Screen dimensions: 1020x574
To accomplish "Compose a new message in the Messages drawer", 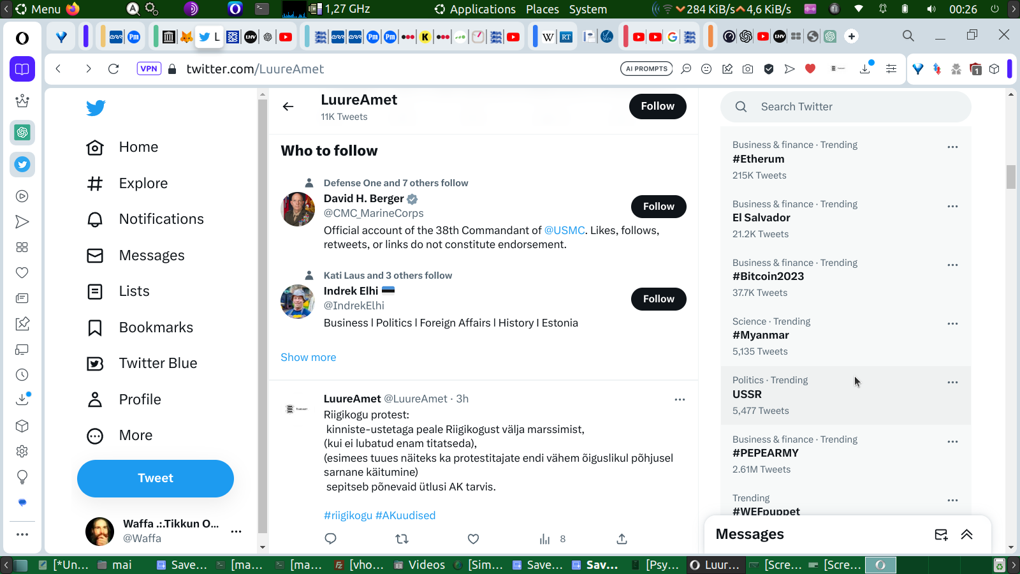I will click(x=941, y=534).
